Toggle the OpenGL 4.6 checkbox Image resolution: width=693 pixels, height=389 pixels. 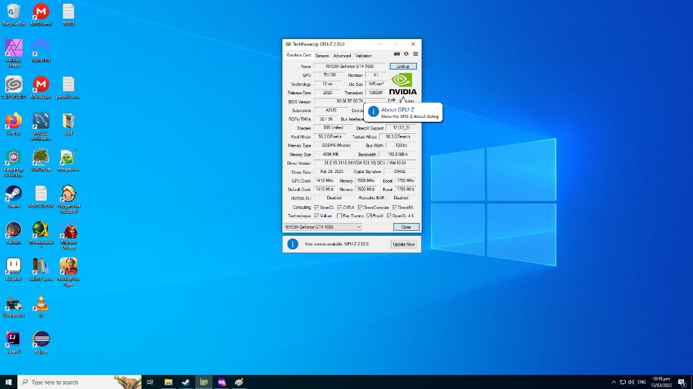coord(389,216)
